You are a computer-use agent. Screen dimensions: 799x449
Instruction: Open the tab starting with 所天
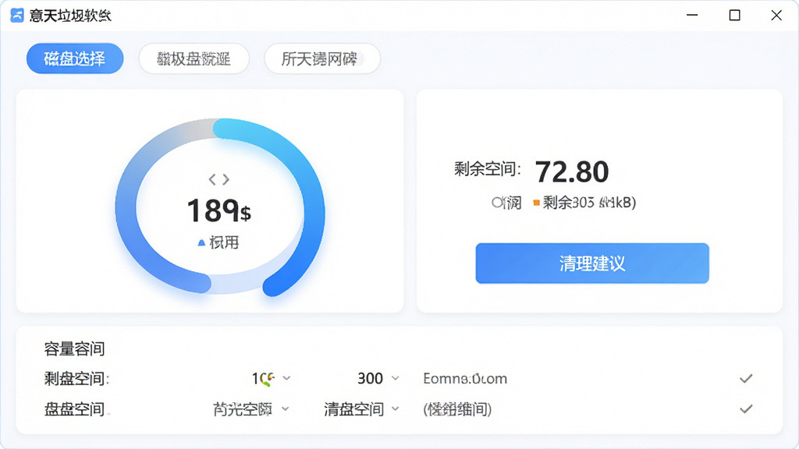coord(322,58)
